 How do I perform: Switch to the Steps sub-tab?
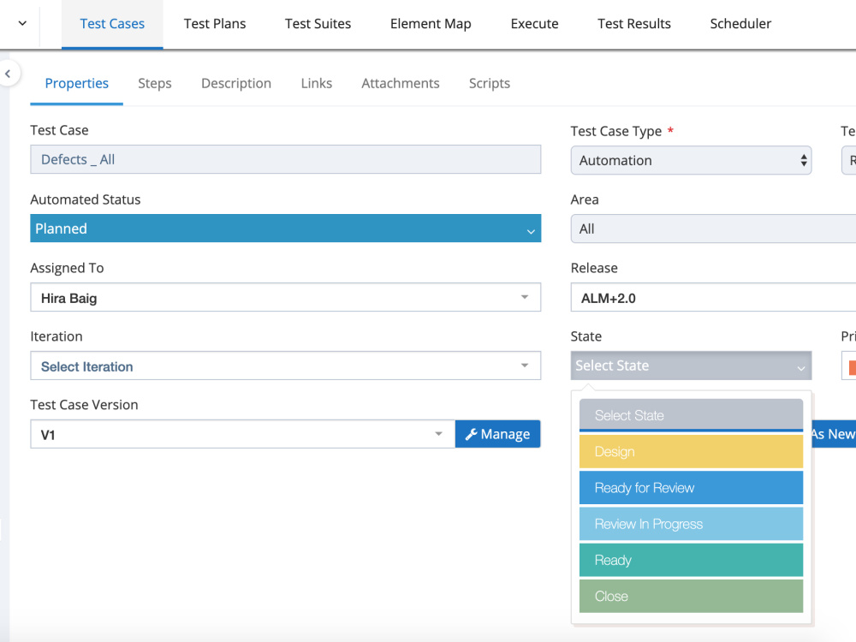(154, 84)
